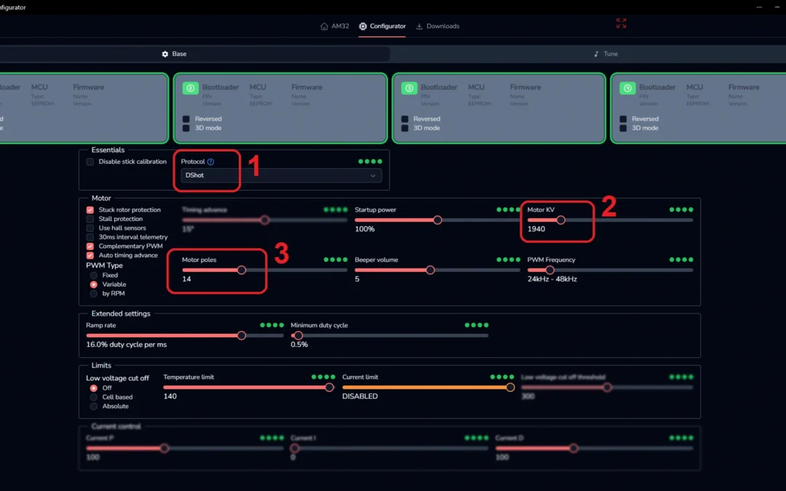Image resolution: width=786 pixels, height=491 pixels.
Task: Click the ESC 2 number badge
Action: 191,88
